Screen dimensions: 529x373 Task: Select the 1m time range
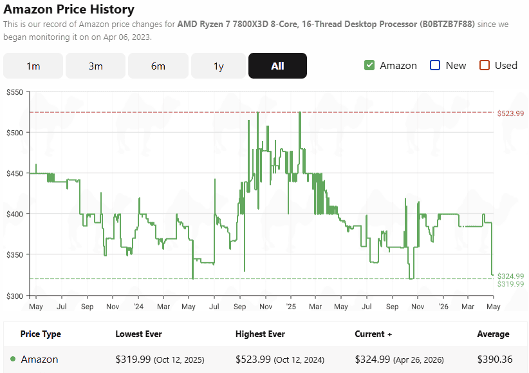(x=33, y=66)
